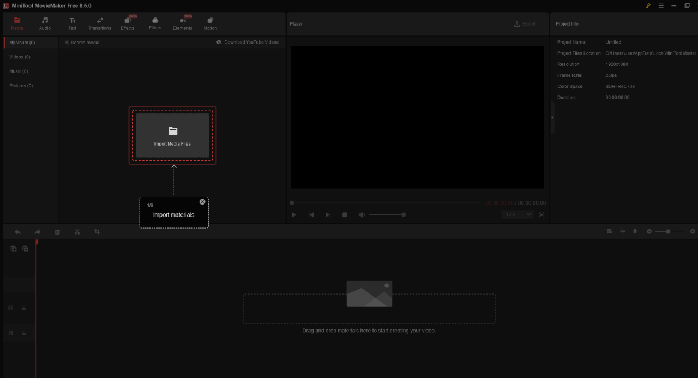Click Download YouTube Videos link
This screenshot has height=378, width=698.
pyautogui.click(x=248, y=42)
